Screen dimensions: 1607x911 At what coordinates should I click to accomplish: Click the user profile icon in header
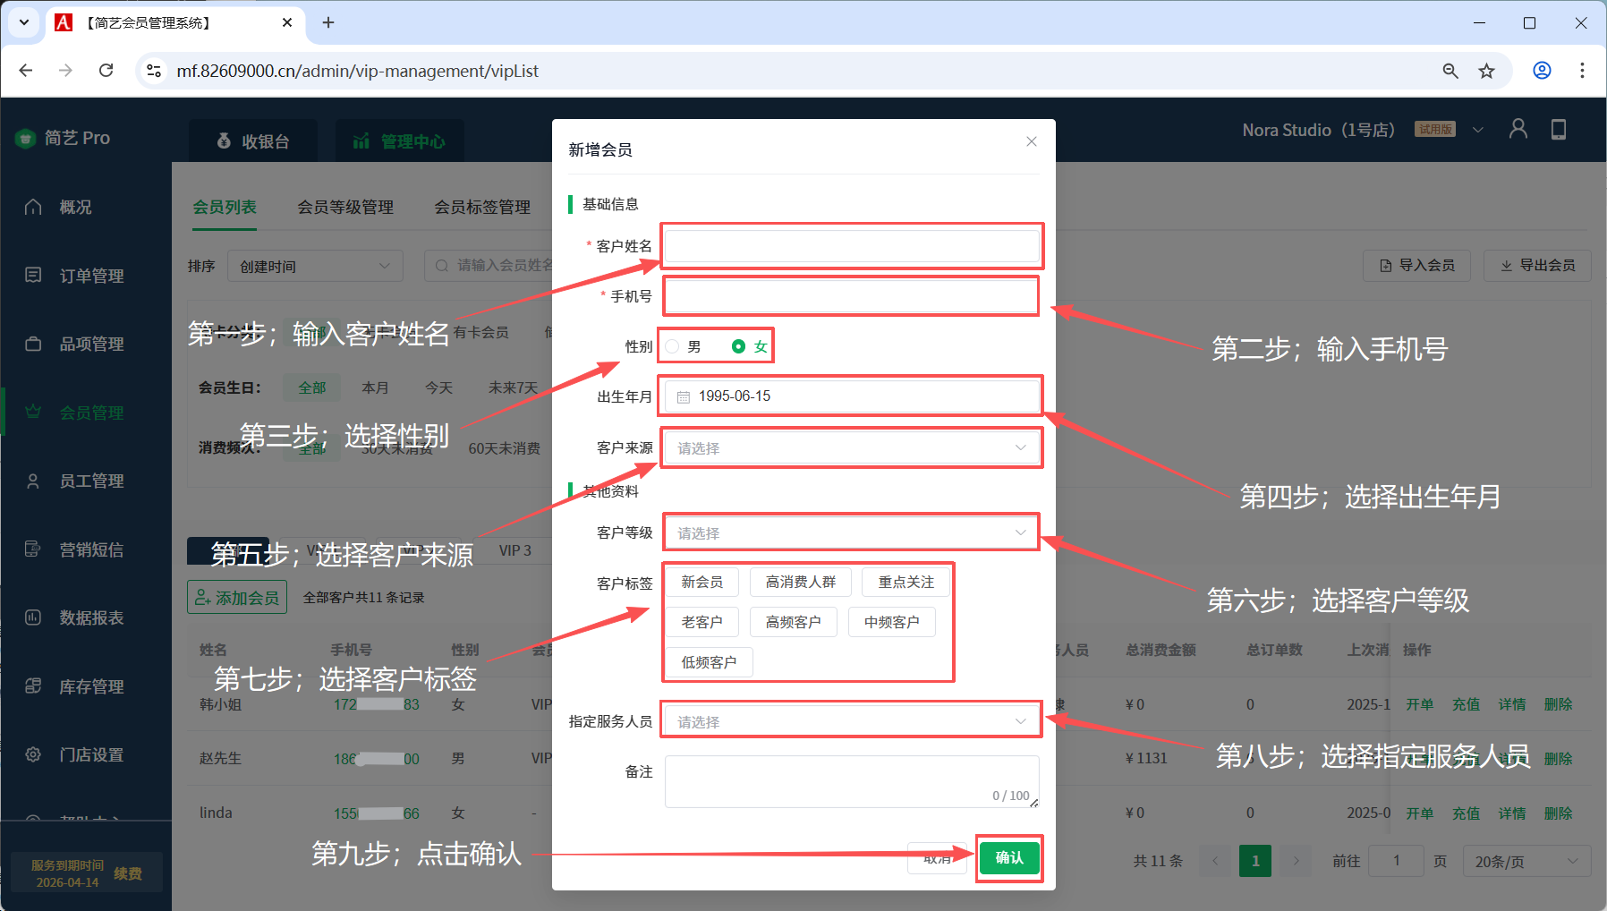pyautogui.click(x=1518, y=130)
